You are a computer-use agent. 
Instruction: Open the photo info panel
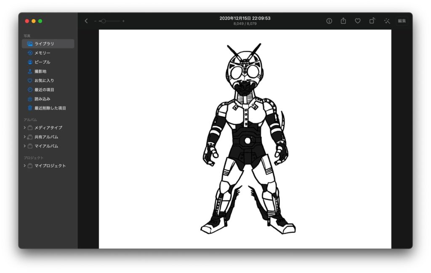(329, 21)
